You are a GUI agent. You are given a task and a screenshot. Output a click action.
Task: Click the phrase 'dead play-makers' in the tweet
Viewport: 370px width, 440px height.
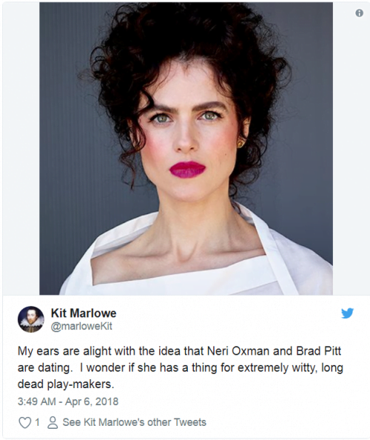point(65,384)
